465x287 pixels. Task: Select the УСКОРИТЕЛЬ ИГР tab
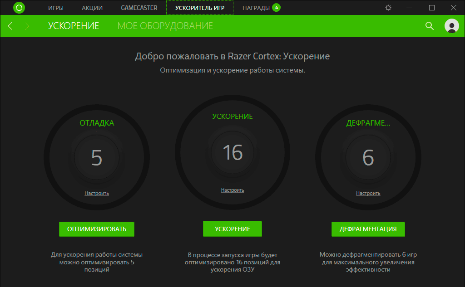point(200,8)
